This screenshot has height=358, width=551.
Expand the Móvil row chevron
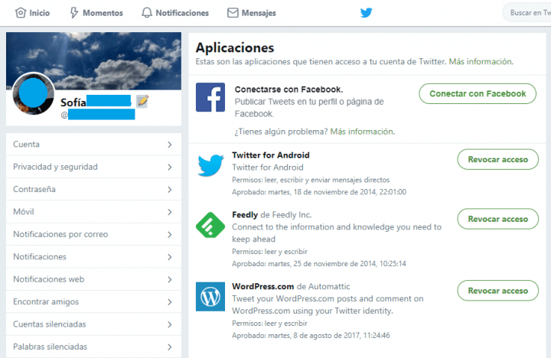point(170,212)
